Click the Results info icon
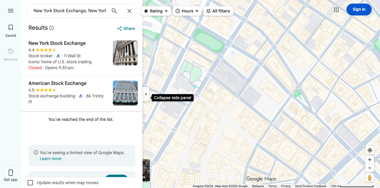Screen dimensions: 380x188 [51, 28]
